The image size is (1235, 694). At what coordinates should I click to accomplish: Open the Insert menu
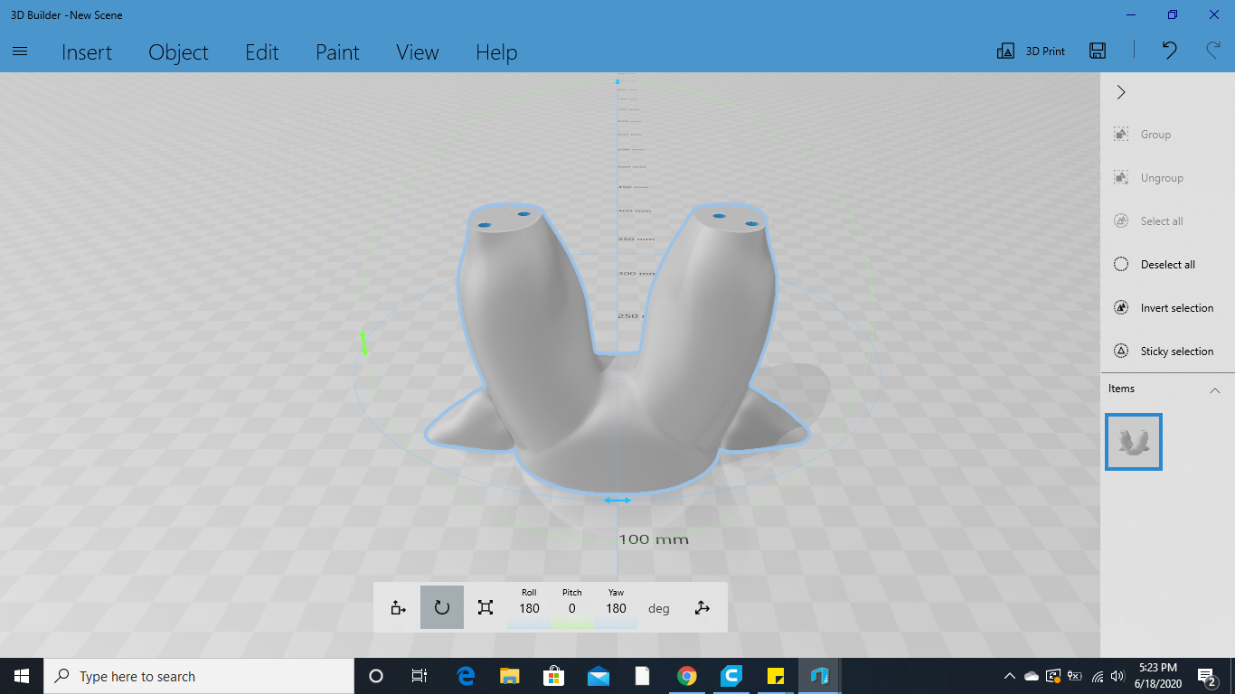pyautogui.click(x=87, y=52)
